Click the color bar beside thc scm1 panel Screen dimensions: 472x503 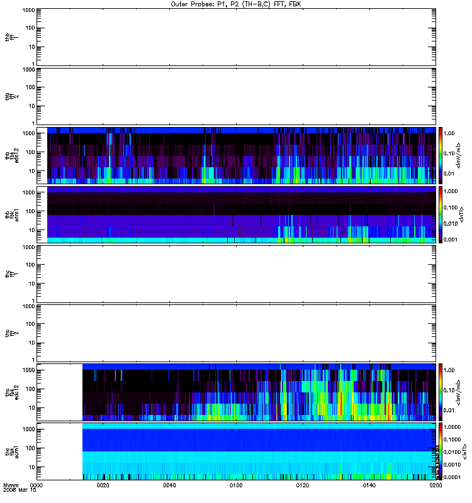pos(441,451)
